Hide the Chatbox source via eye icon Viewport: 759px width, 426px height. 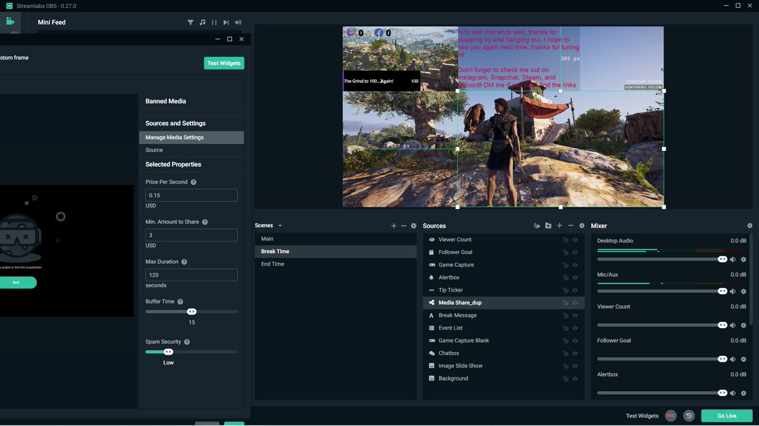[576, 353]
